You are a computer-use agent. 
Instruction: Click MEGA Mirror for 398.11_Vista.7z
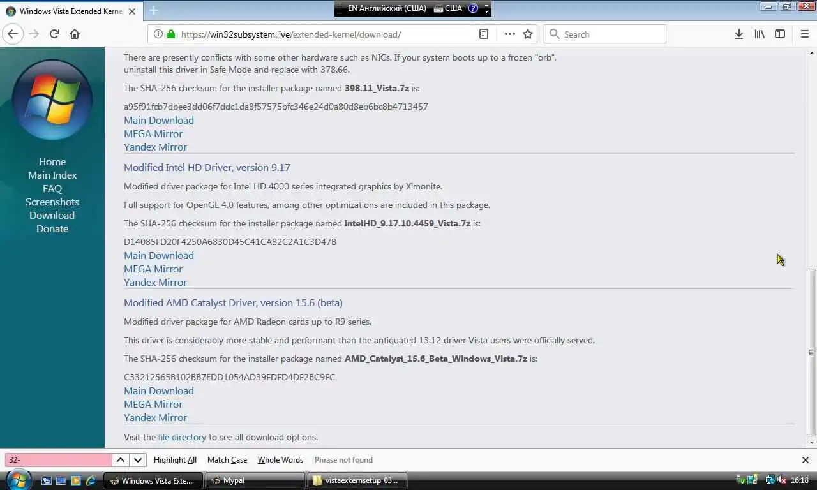pos(153,134)
